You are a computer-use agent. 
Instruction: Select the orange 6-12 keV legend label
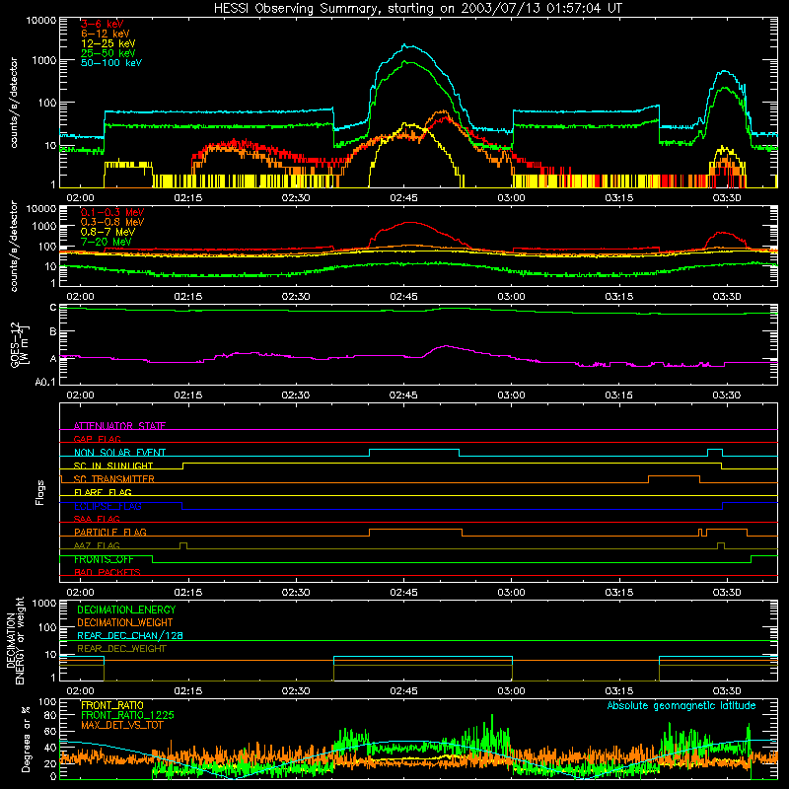click(x=106, y=34)
